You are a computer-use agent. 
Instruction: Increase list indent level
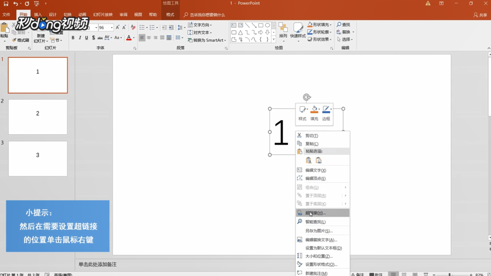click(x=171, y=28)
